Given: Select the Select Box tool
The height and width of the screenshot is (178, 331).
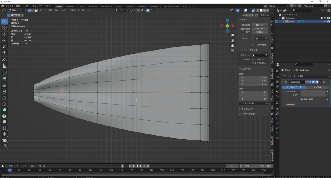Looking at the screenshot, I should pyautogui.click(x=4, y=21).
